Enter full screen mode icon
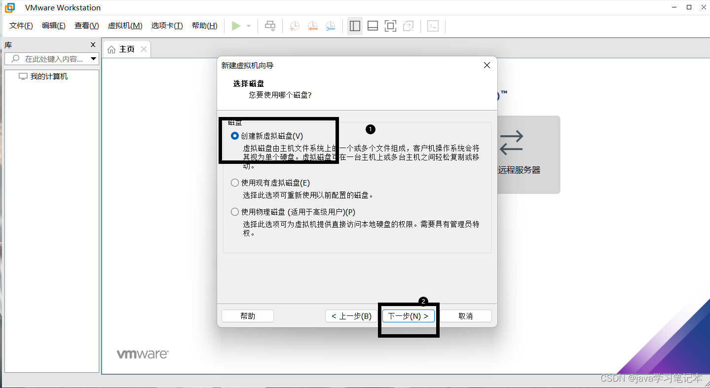The height and width of the screenshot is (388, 710). pyautogui.click(x=390, y=26)
